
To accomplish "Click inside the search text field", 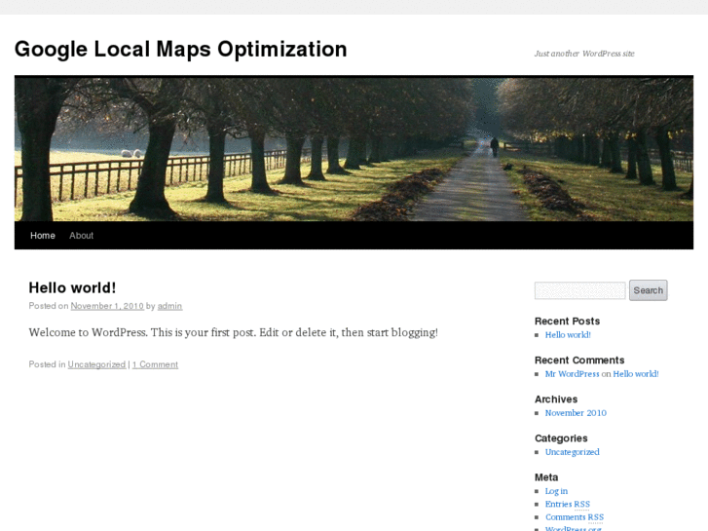I will pyautogui.click(x=579, y=290).
